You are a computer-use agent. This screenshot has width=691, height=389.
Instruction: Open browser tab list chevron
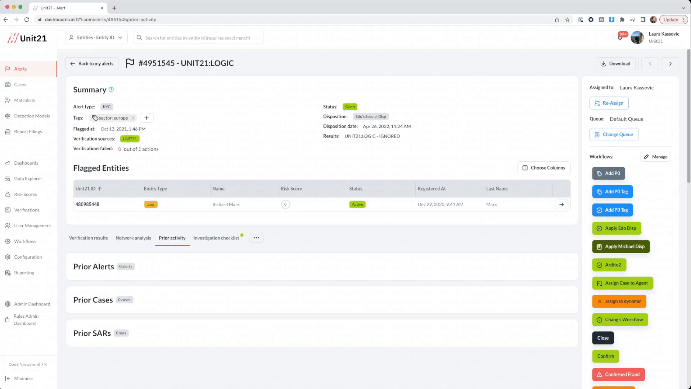point(683,8)
